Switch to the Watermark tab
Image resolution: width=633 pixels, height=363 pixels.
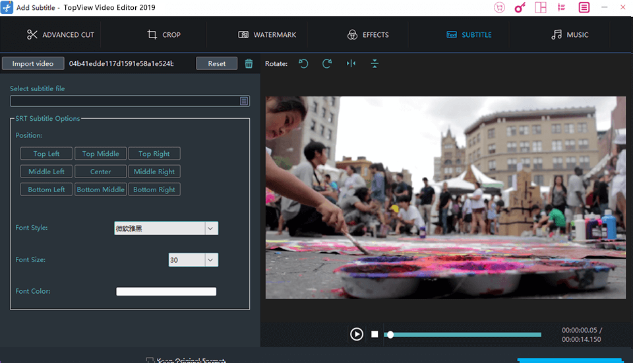coord(266,35)
